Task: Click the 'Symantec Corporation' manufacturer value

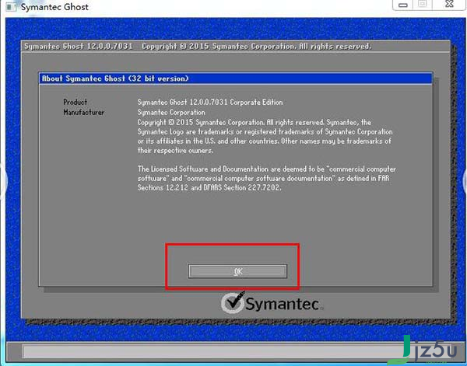Action: 171,113
